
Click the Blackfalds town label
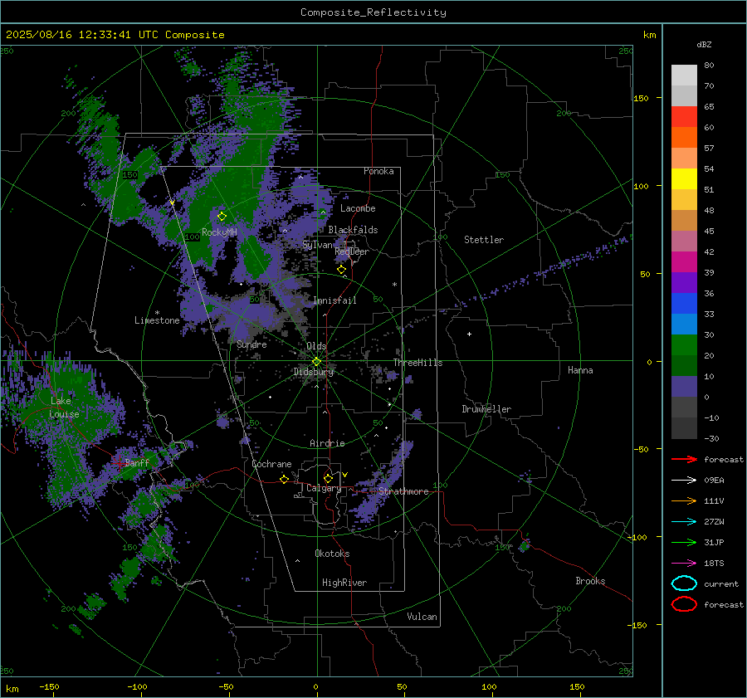tap(353, 230)
